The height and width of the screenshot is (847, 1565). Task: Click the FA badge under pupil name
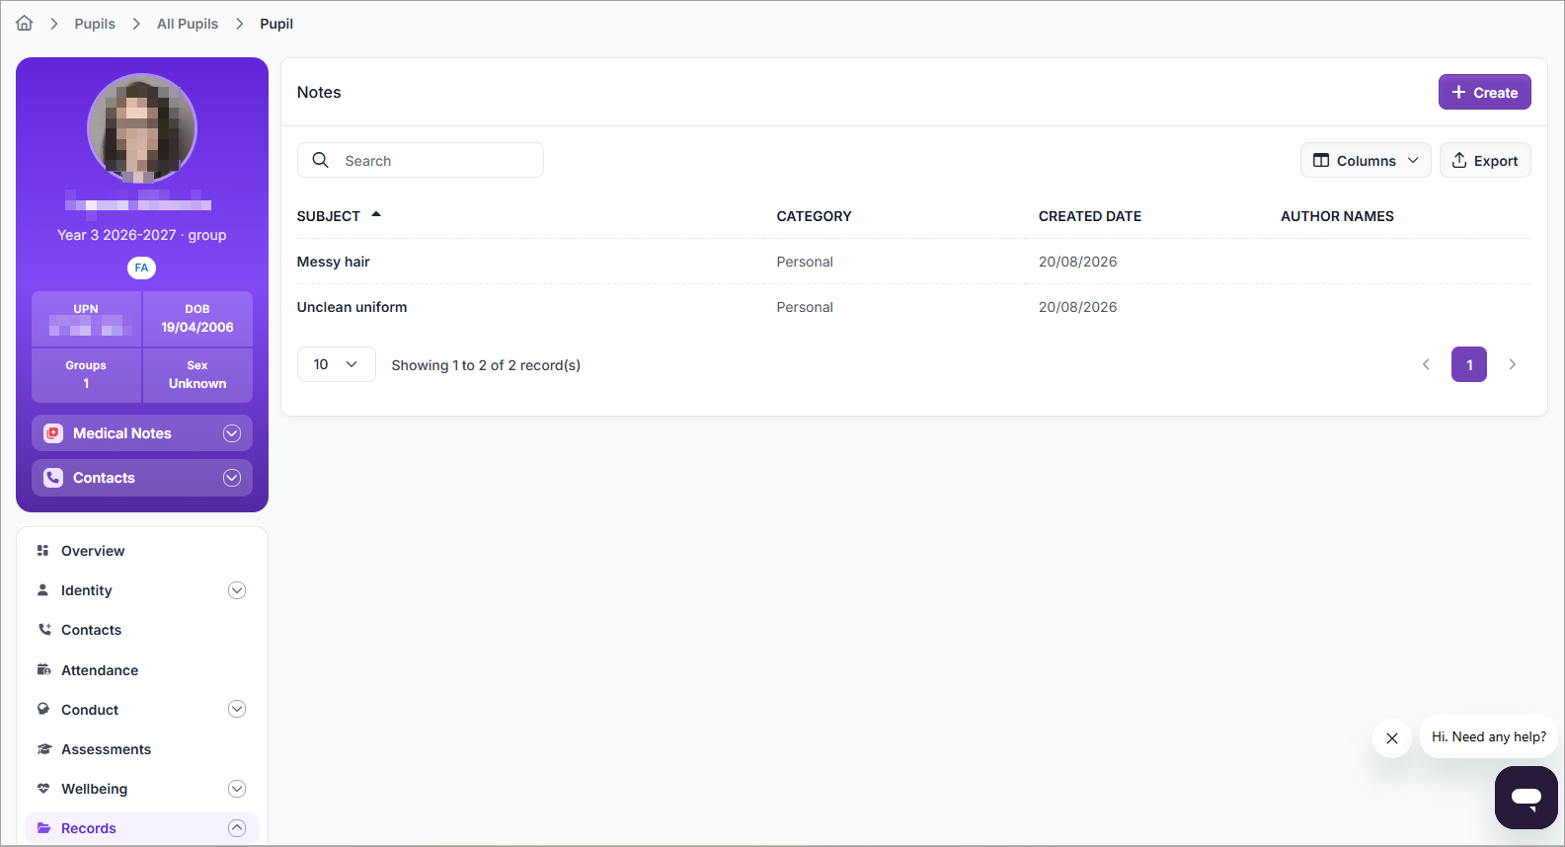pos(142,268)
